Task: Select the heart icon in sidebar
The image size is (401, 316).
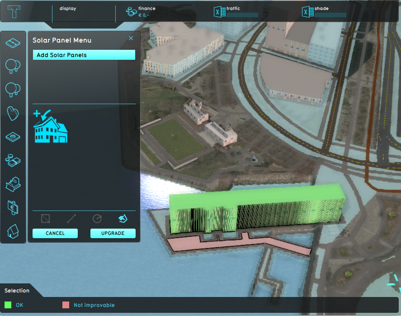Action: pyautogui.click(x=13, y=113)
